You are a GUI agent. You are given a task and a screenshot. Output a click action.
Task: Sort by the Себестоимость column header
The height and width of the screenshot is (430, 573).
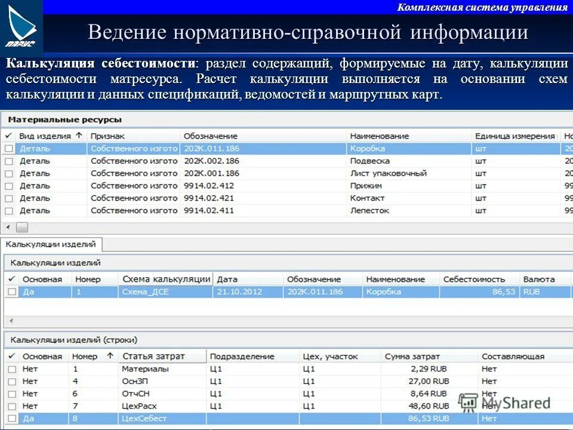[x=474, y=278]
